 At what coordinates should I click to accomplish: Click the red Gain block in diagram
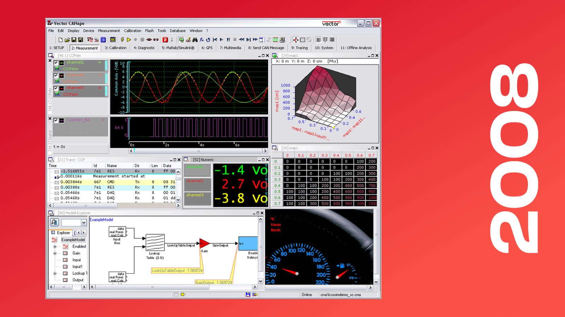[204, 243]
